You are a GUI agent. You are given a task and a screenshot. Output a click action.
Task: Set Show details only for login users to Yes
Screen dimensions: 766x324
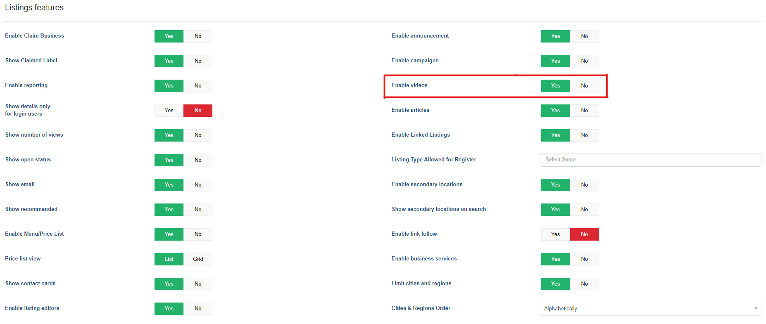click(169, 111)
